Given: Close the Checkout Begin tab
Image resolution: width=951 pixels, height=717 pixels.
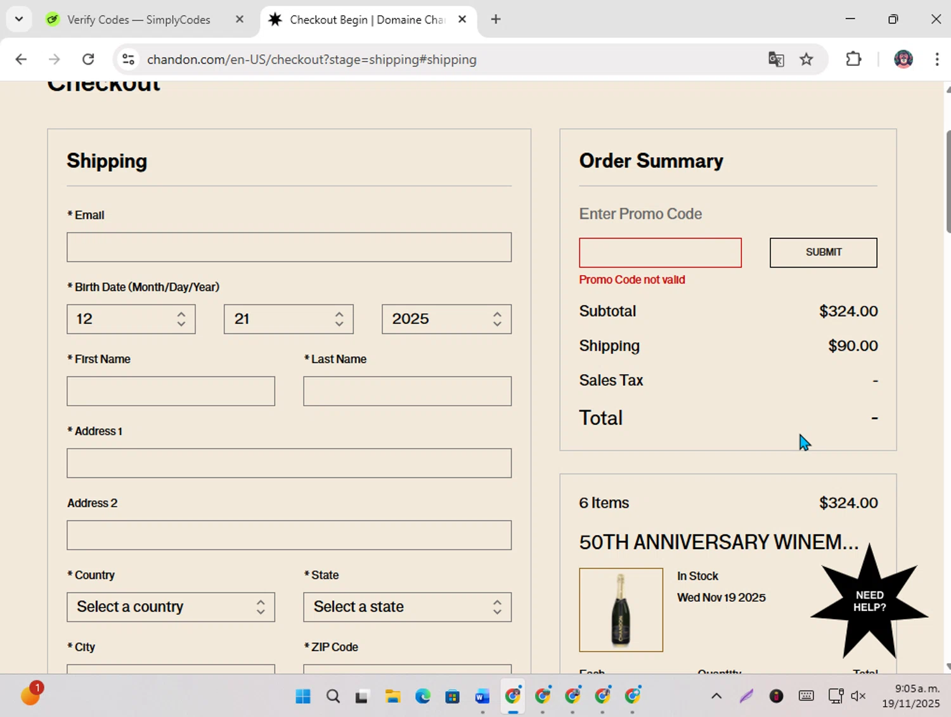Looking at the screenshot, I should [462, 19].
